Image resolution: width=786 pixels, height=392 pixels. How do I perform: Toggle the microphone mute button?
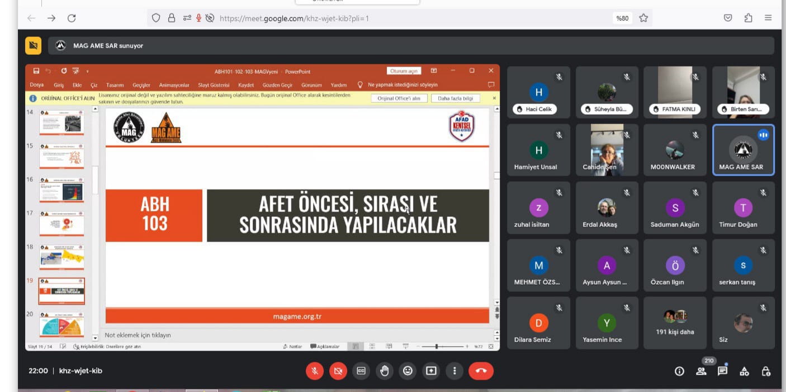[x=315, y=371]
